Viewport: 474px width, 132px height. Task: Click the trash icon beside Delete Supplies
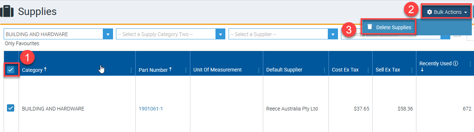(x=370, y=27)
